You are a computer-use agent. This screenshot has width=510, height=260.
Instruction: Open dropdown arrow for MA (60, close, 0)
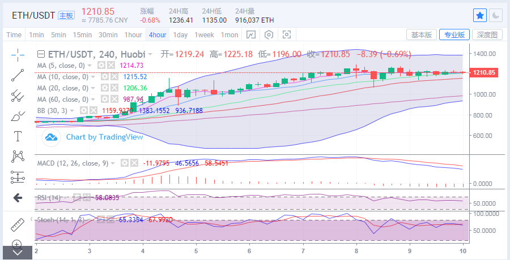tap(92, 99)
